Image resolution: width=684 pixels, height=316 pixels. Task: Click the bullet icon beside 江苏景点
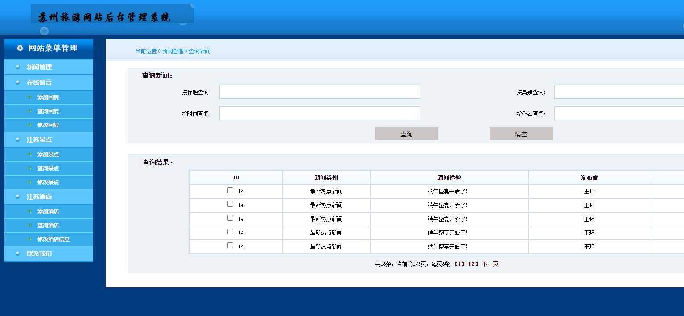17,140
